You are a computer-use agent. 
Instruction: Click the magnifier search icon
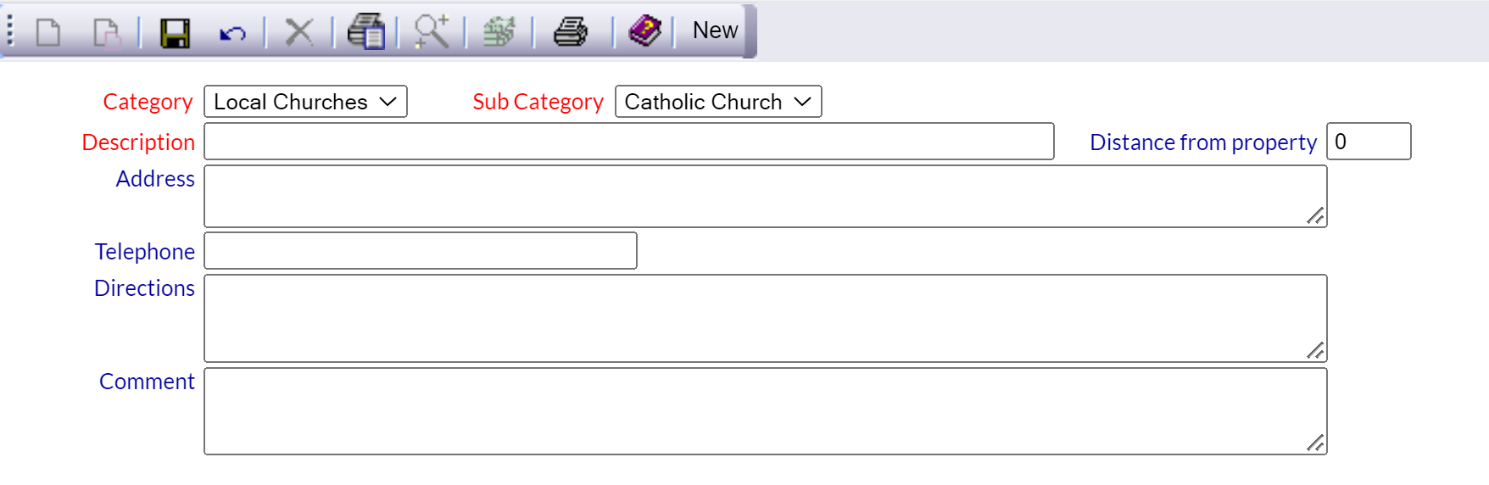pos(432,32)
